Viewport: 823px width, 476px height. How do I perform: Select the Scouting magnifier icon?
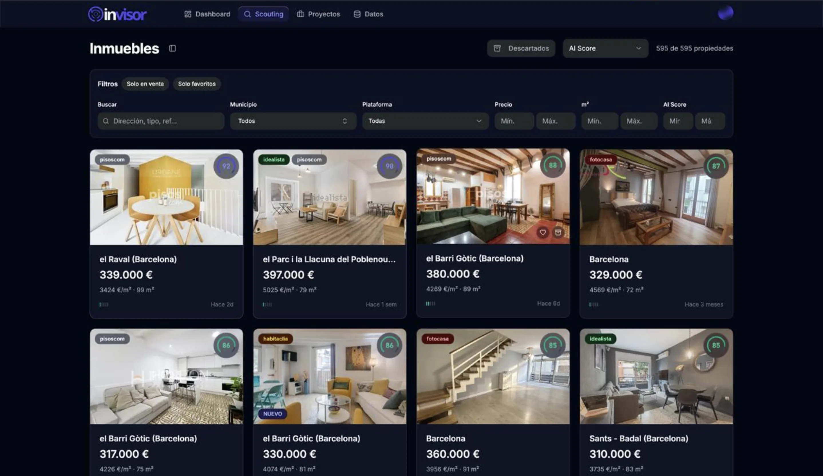pos(247,14)
